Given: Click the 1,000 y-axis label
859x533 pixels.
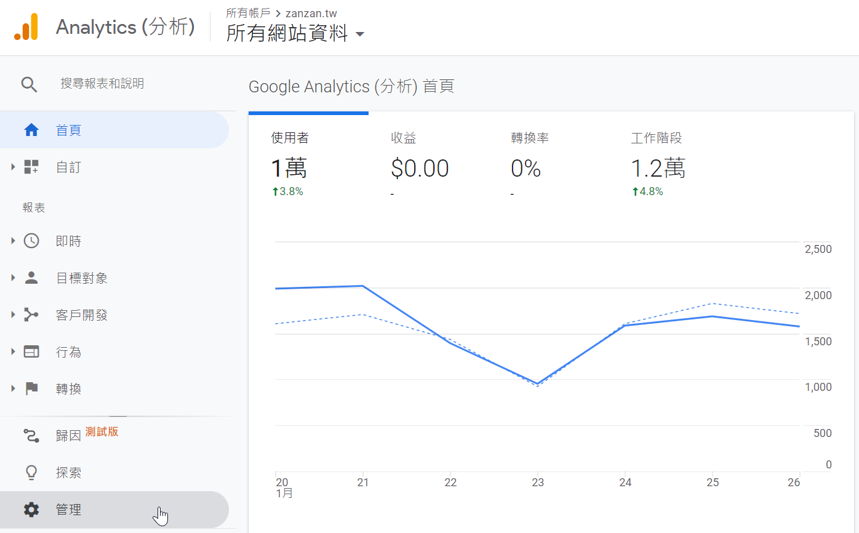Looking at the screenshot, I should 818,387.
